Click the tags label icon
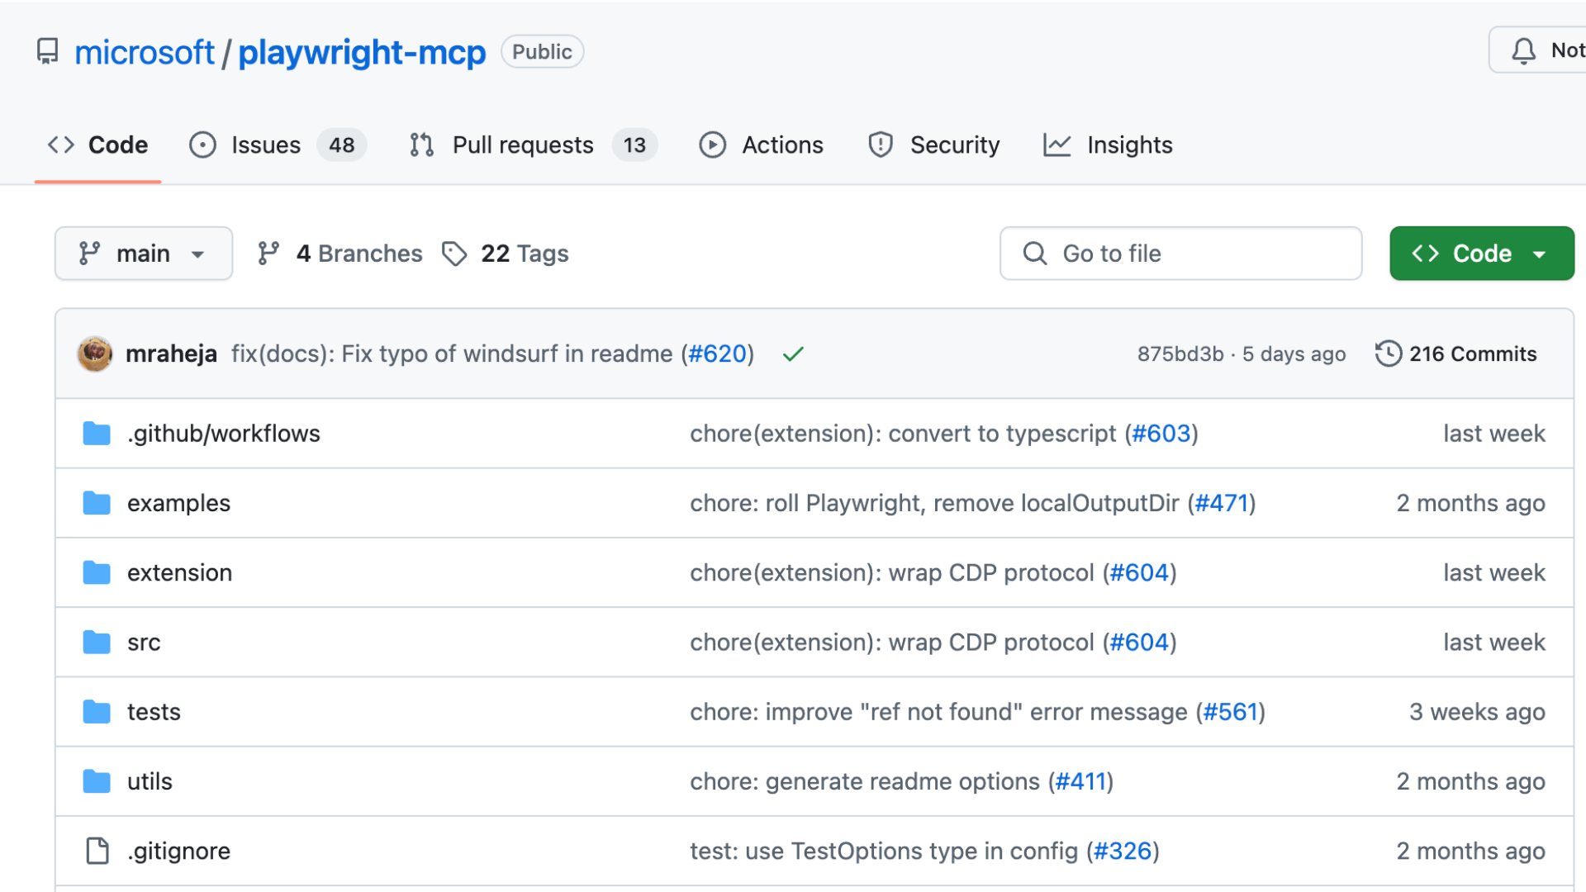1586x892 pixels. pos(454,254)
